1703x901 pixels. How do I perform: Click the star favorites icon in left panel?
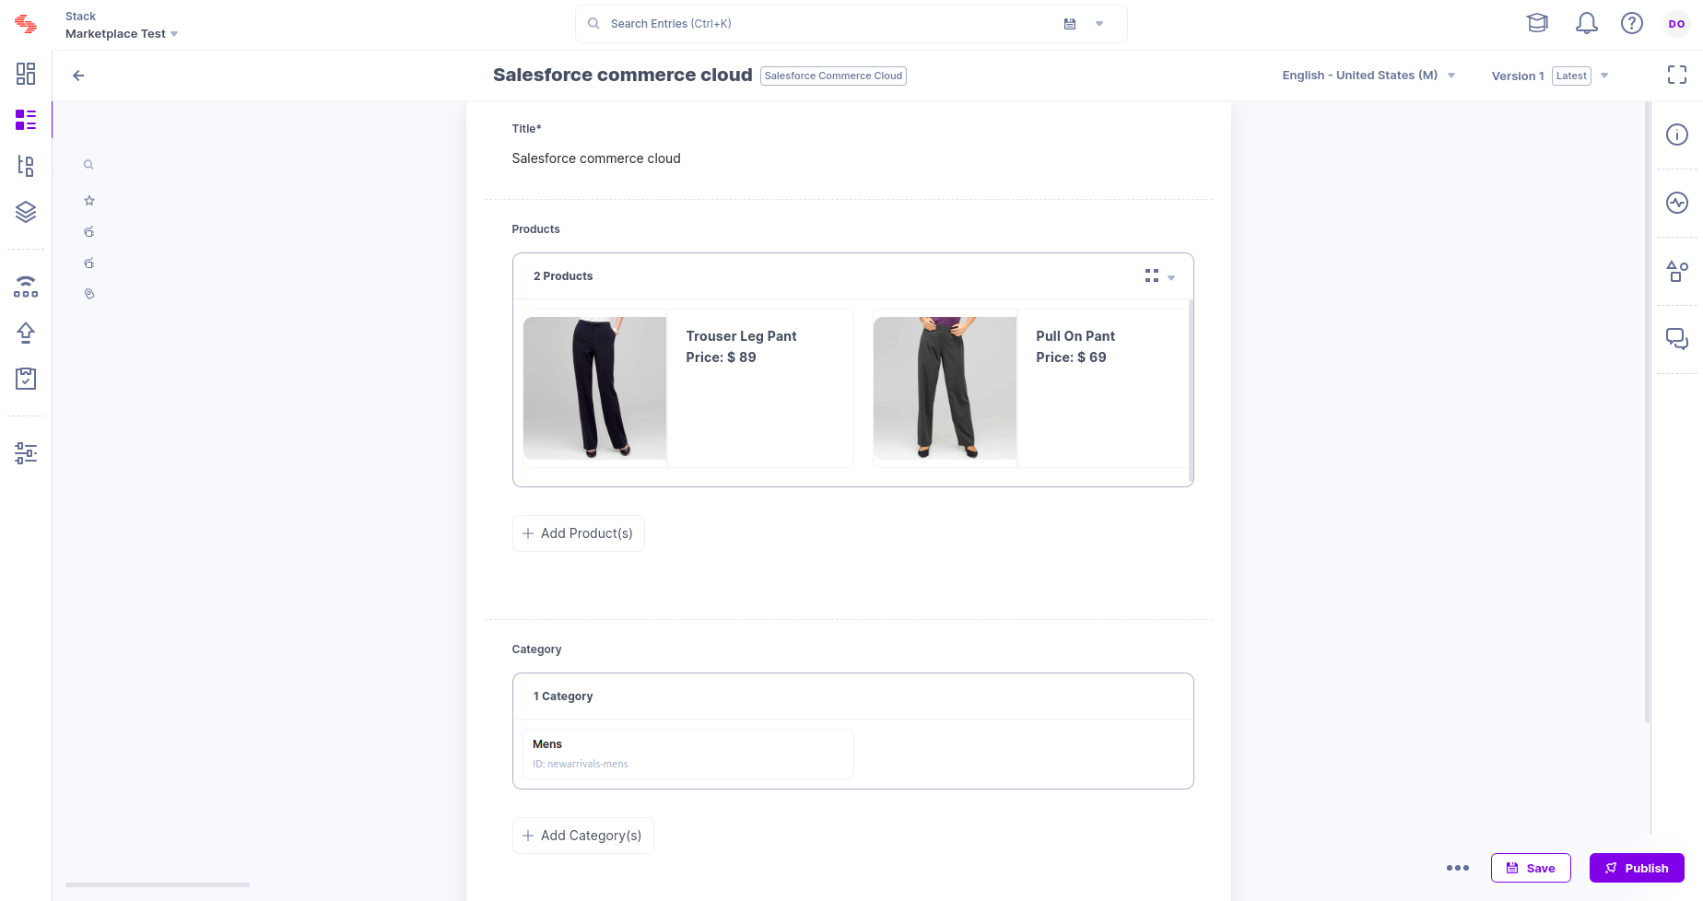point(89,200)
